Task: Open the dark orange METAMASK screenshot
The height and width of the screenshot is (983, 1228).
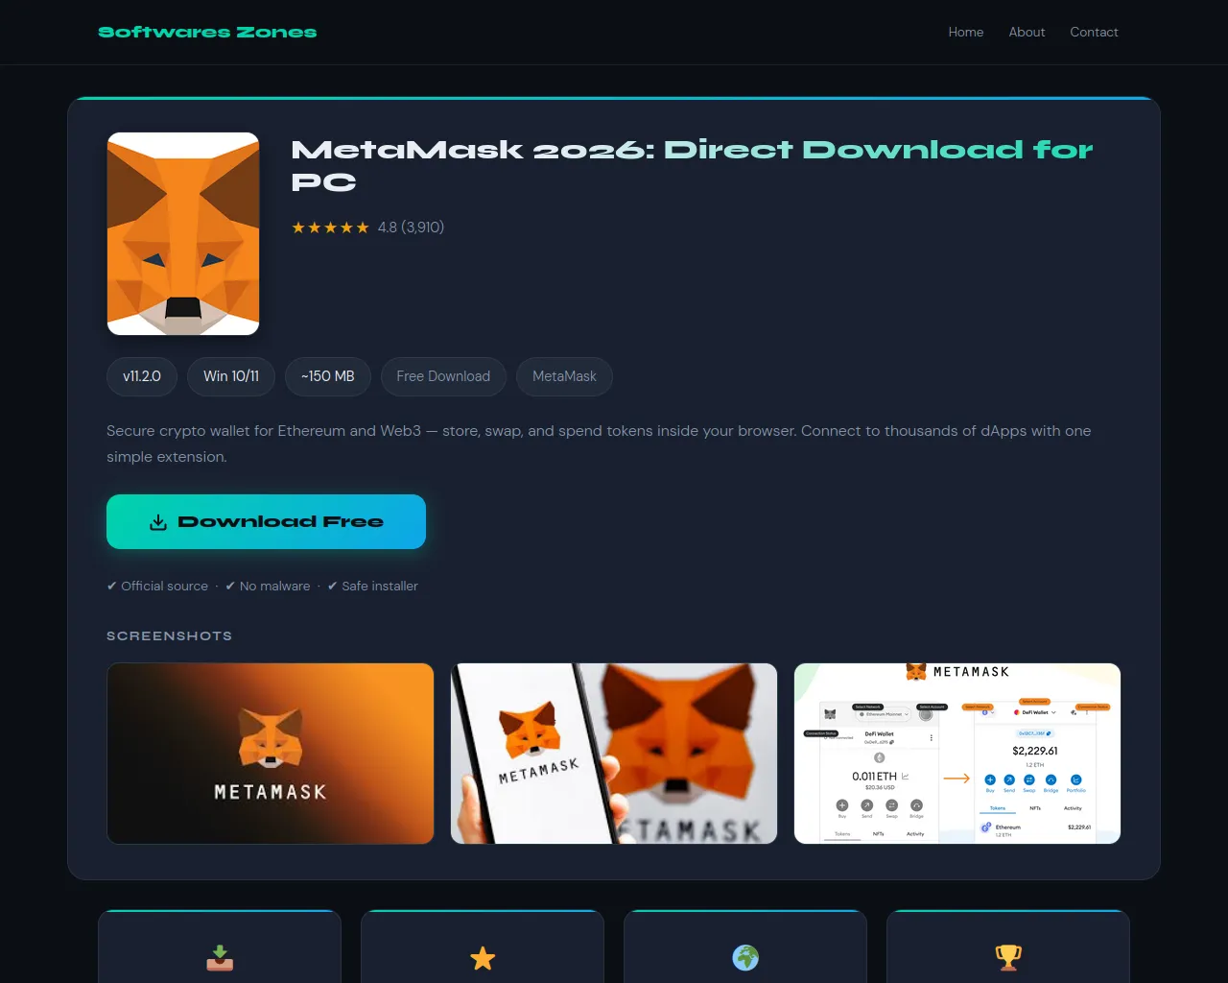Action: tap(271, 754)
